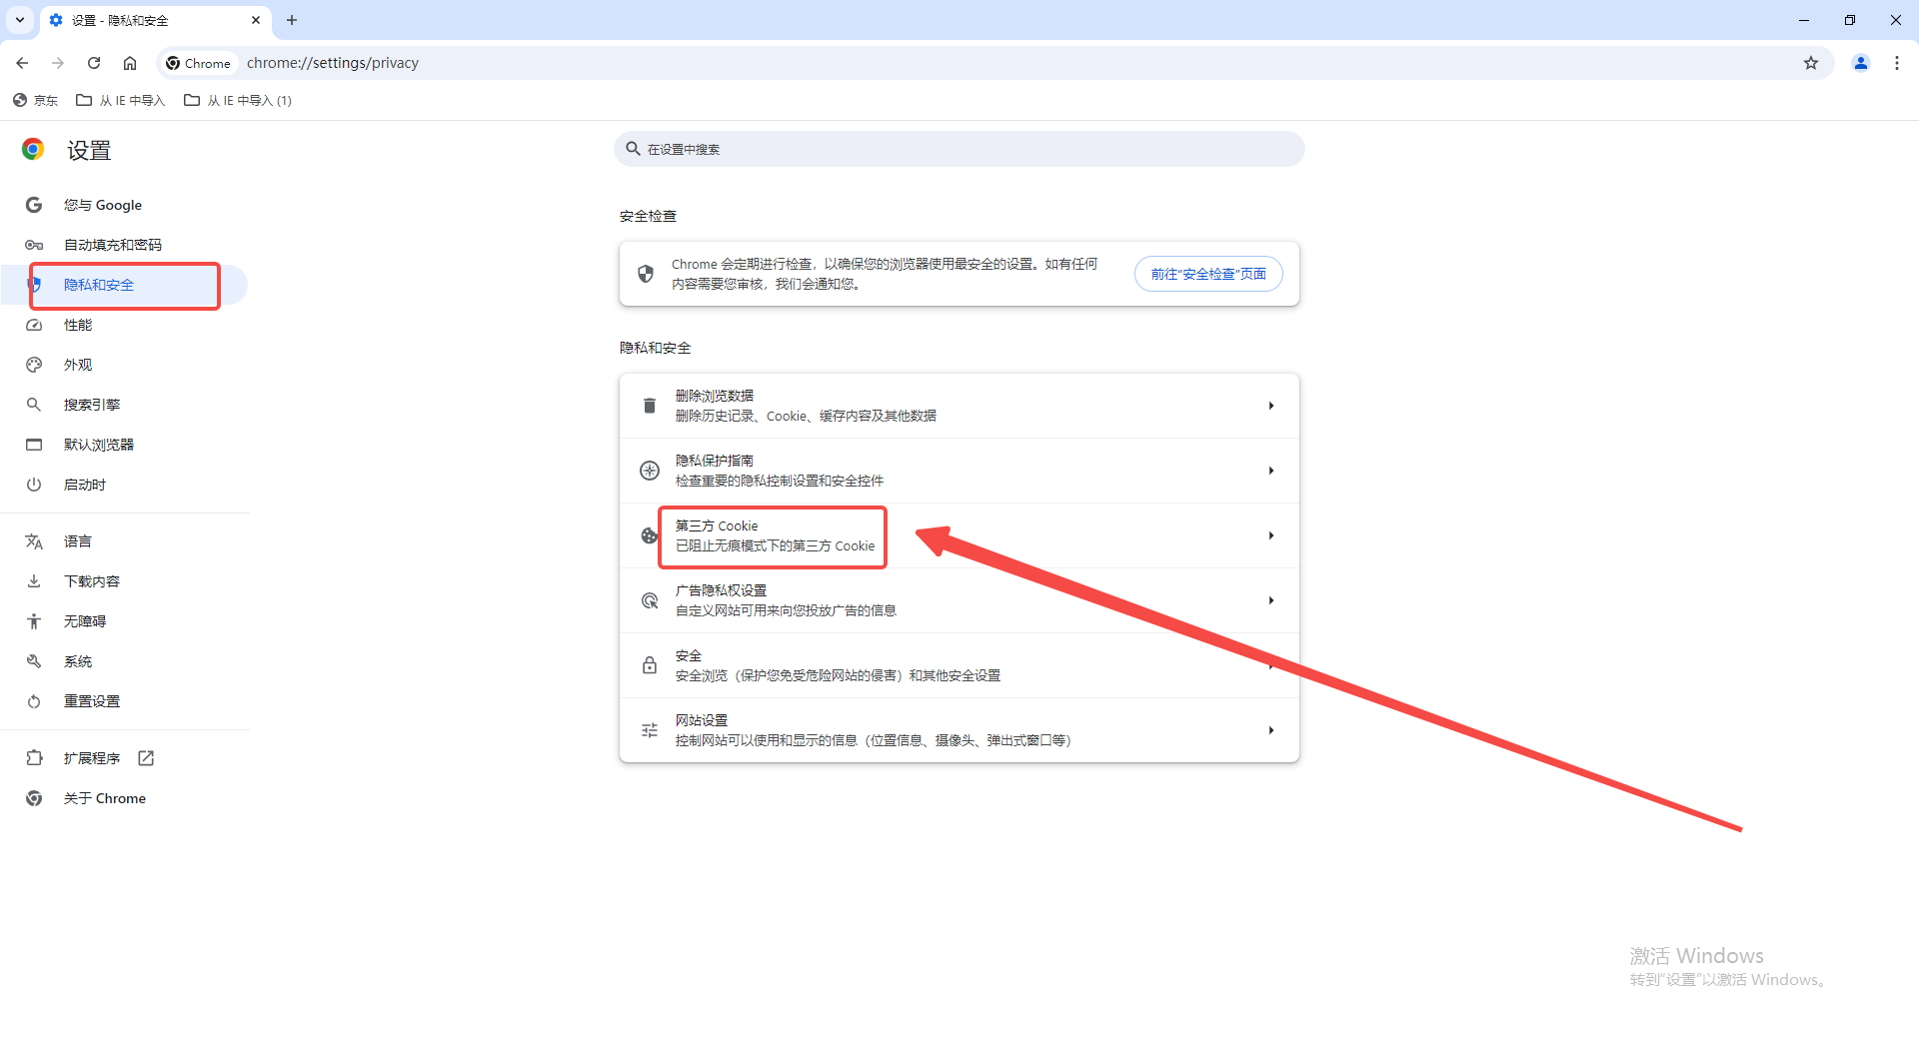Click the 默认浏览器 window icon

[34, 445]
